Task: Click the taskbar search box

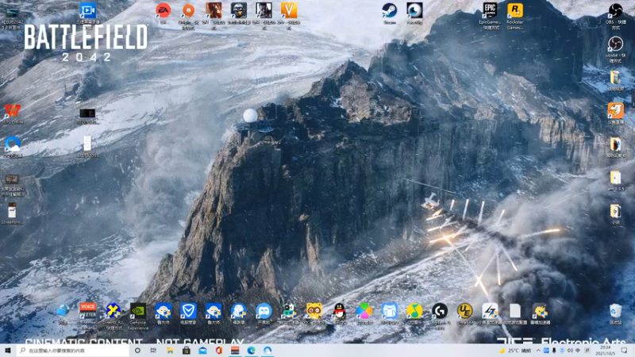Action: pyautogui.click(x=73, y=351)
